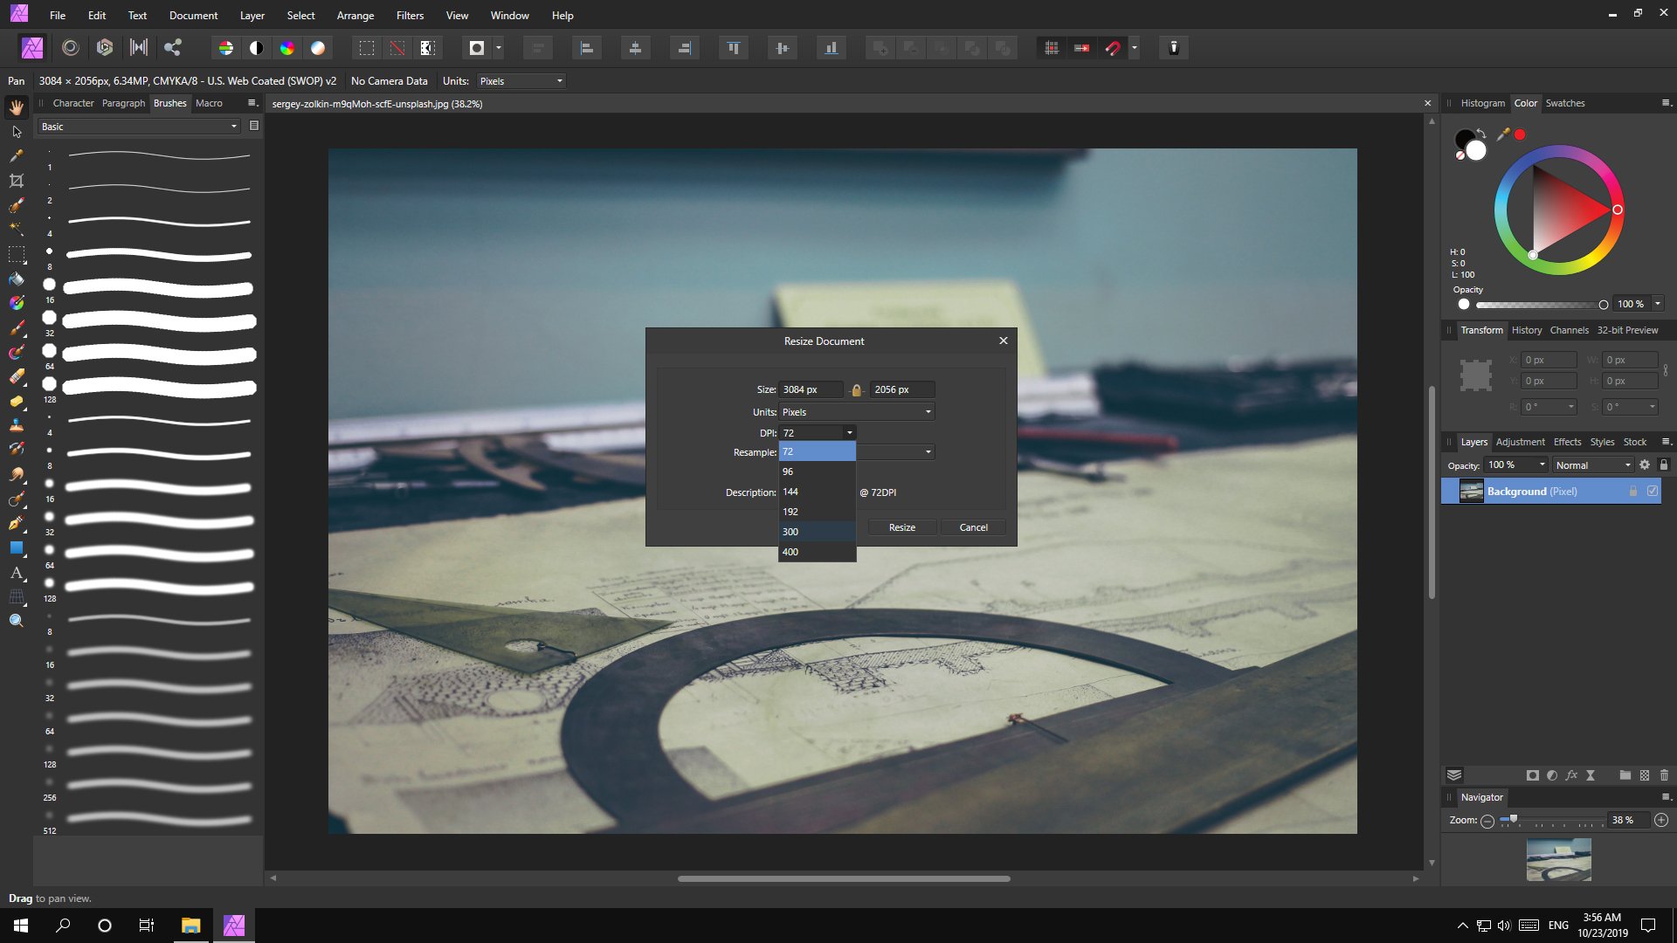Toggle the aspect ratio lock in Resize Document

pos(857,389)
